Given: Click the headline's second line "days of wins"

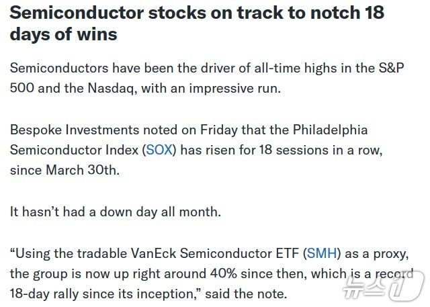Looking at the screenshot, I should (x=64, y=33).
